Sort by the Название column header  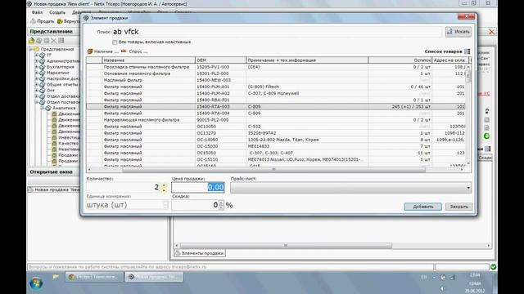coord(148,60)
